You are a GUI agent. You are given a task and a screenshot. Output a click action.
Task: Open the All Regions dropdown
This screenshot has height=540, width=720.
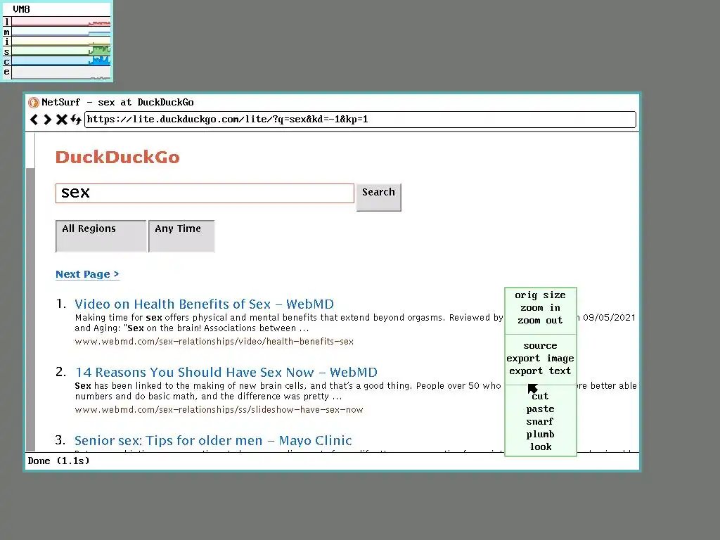(101, 236)
